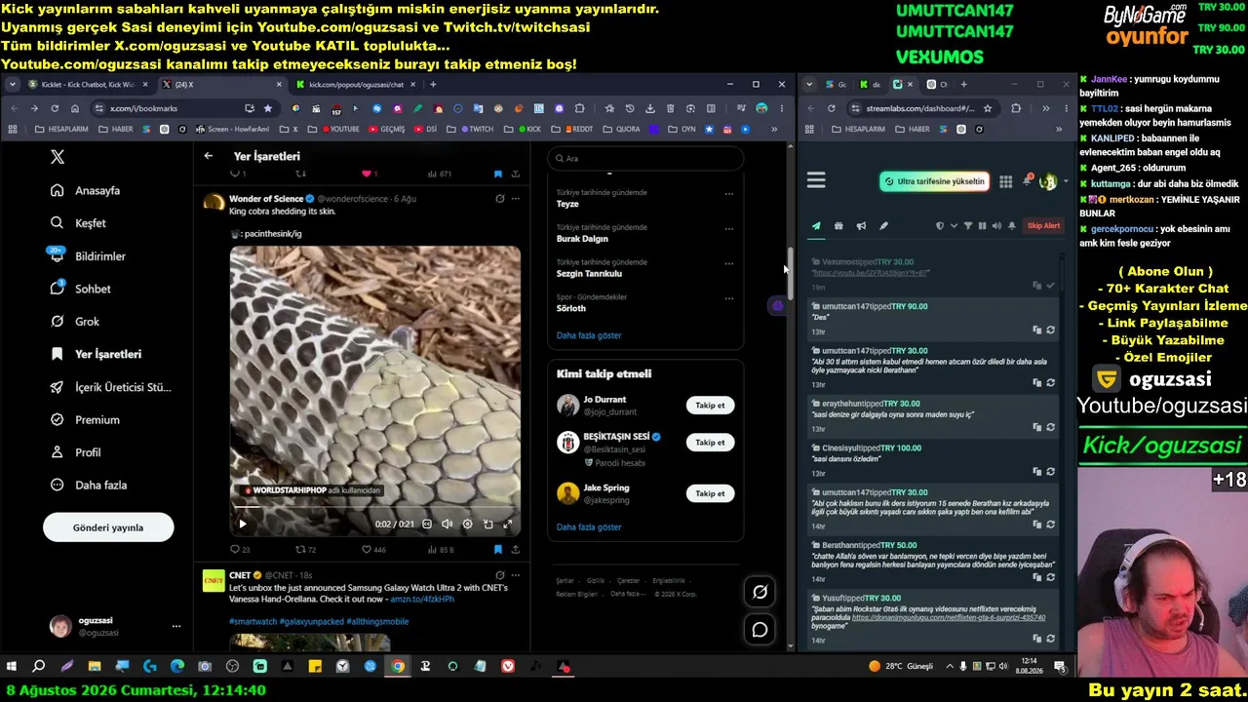The image size is (1248, 702).
Task: Follow Jo Durrant with Takip et
Action: 710,406
